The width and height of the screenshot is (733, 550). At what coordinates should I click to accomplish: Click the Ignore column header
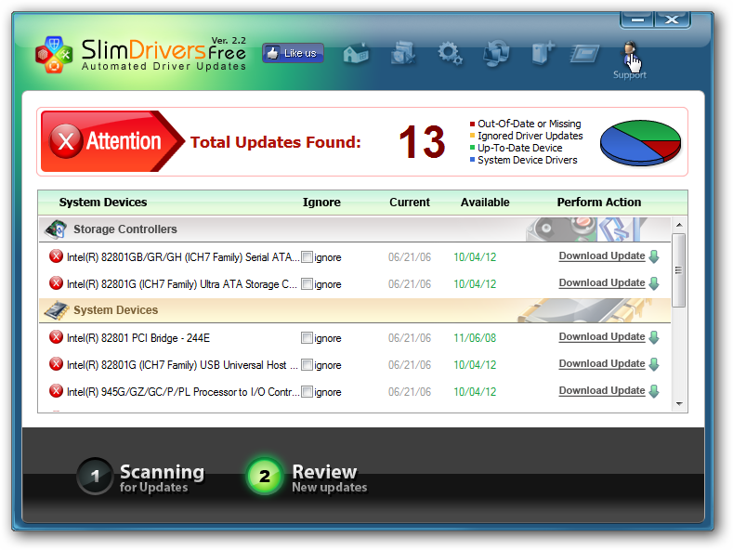(321, 202)
